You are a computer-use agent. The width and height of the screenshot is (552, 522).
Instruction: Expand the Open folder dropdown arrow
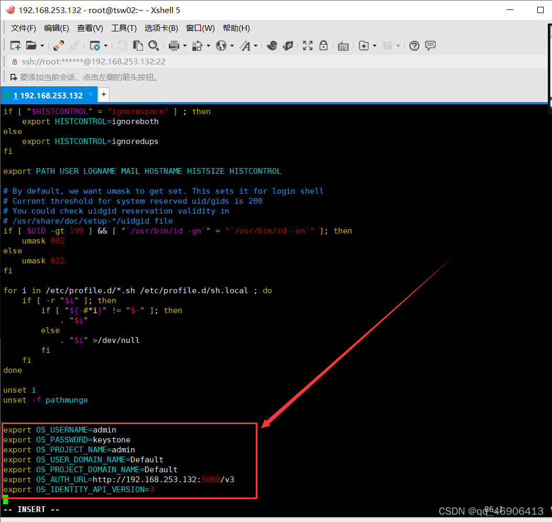click(x=42, y=46)
